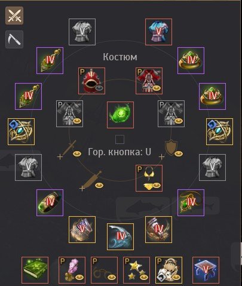Select the blue V tent item slot
Screen dimensions: 242x286
pyautogui.click(x=206, y=270)
